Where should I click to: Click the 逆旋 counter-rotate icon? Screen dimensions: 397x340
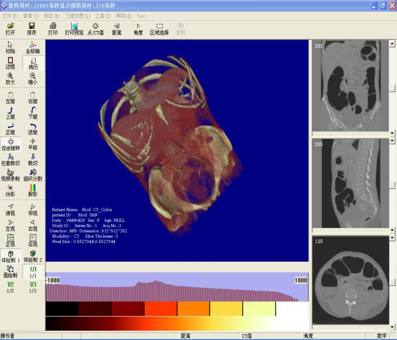[33, 129]
